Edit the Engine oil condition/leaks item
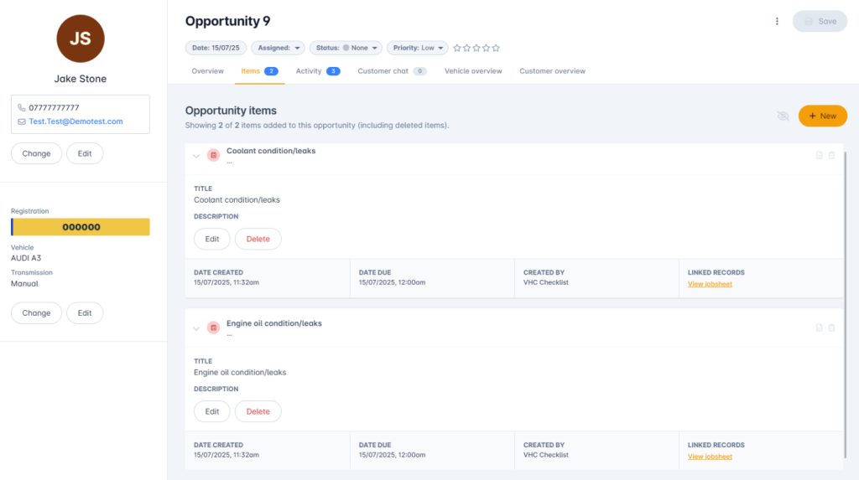The image size is (859, 480). tap(212, 411)
